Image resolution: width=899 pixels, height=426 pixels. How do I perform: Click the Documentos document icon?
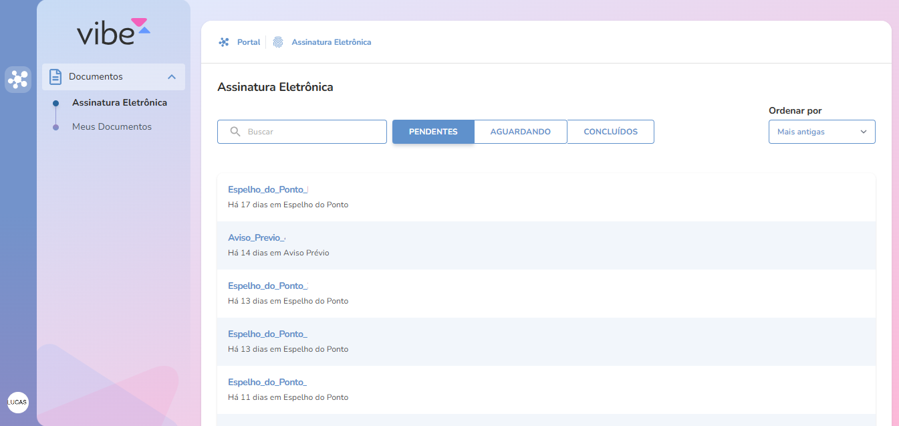click(x=55, y=77)
